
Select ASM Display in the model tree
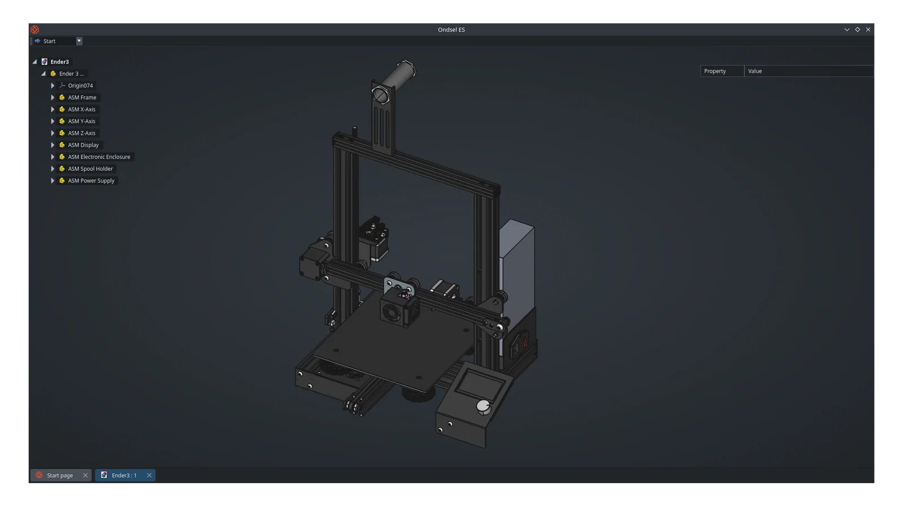84,145
